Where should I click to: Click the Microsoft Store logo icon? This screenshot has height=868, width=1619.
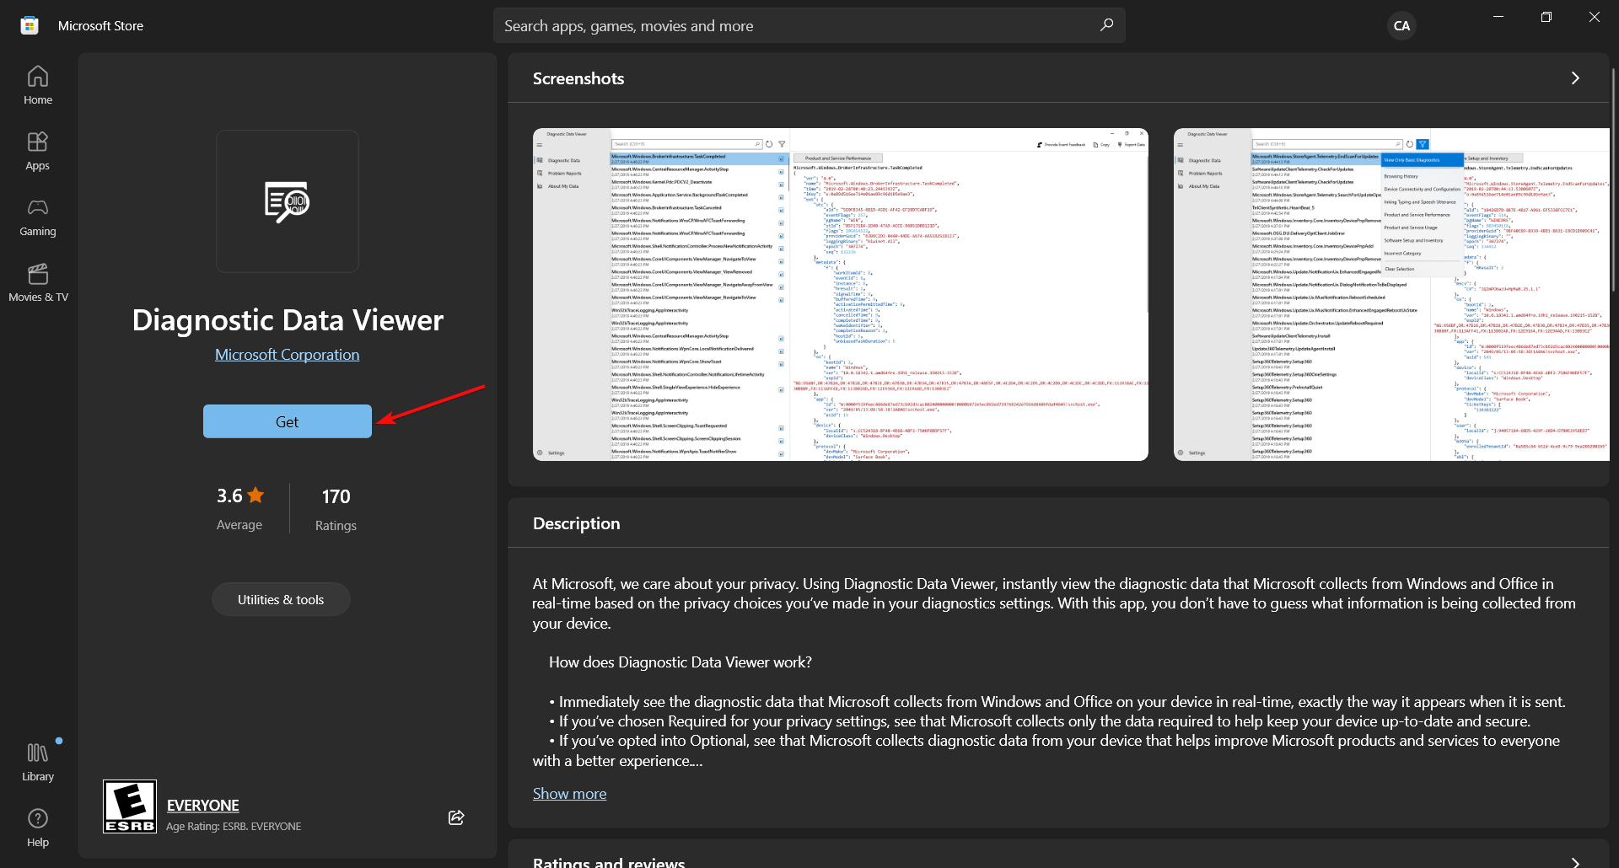(30, 25)
